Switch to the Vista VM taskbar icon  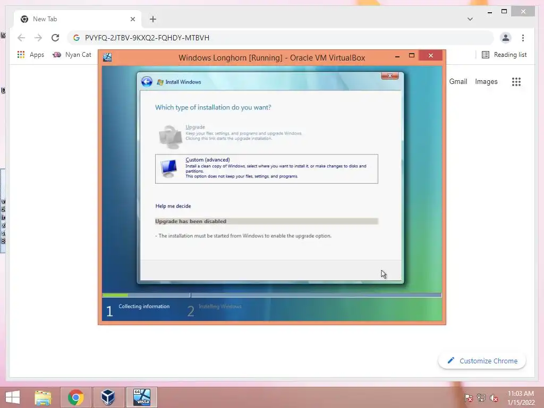[x=141, y=397]
